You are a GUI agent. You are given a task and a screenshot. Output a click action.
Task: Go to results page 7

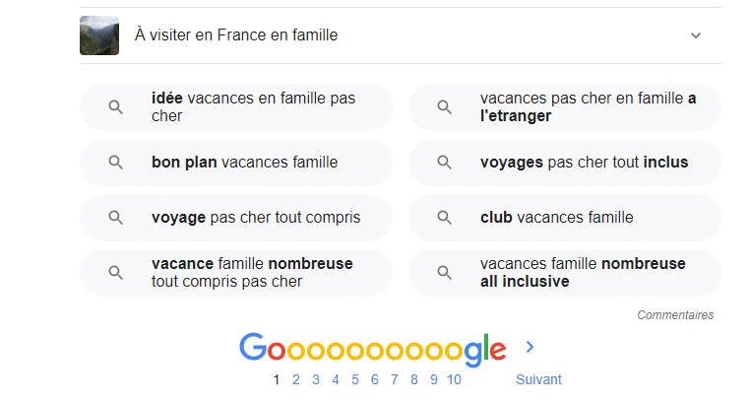tap(394, 379)
